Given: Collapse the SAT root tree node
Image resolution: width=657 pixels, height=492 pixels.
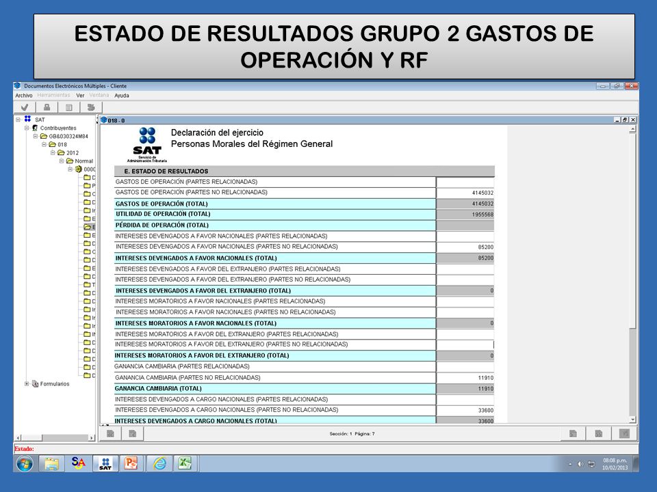Looking at the screenshot, I should coord(18,120).
